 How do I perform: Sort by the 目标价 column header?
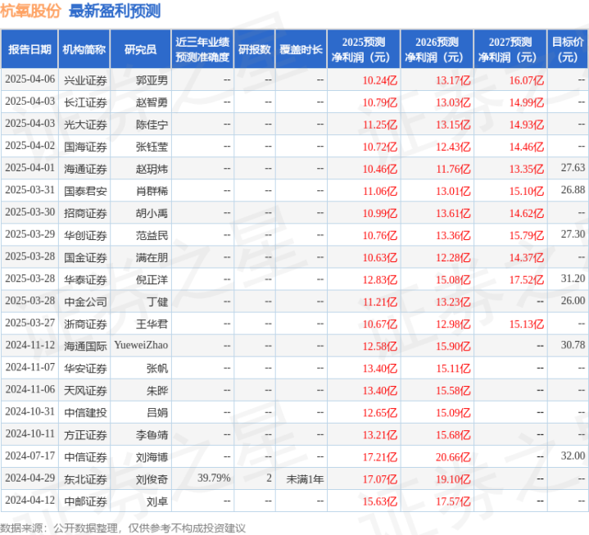click(568, 50)
